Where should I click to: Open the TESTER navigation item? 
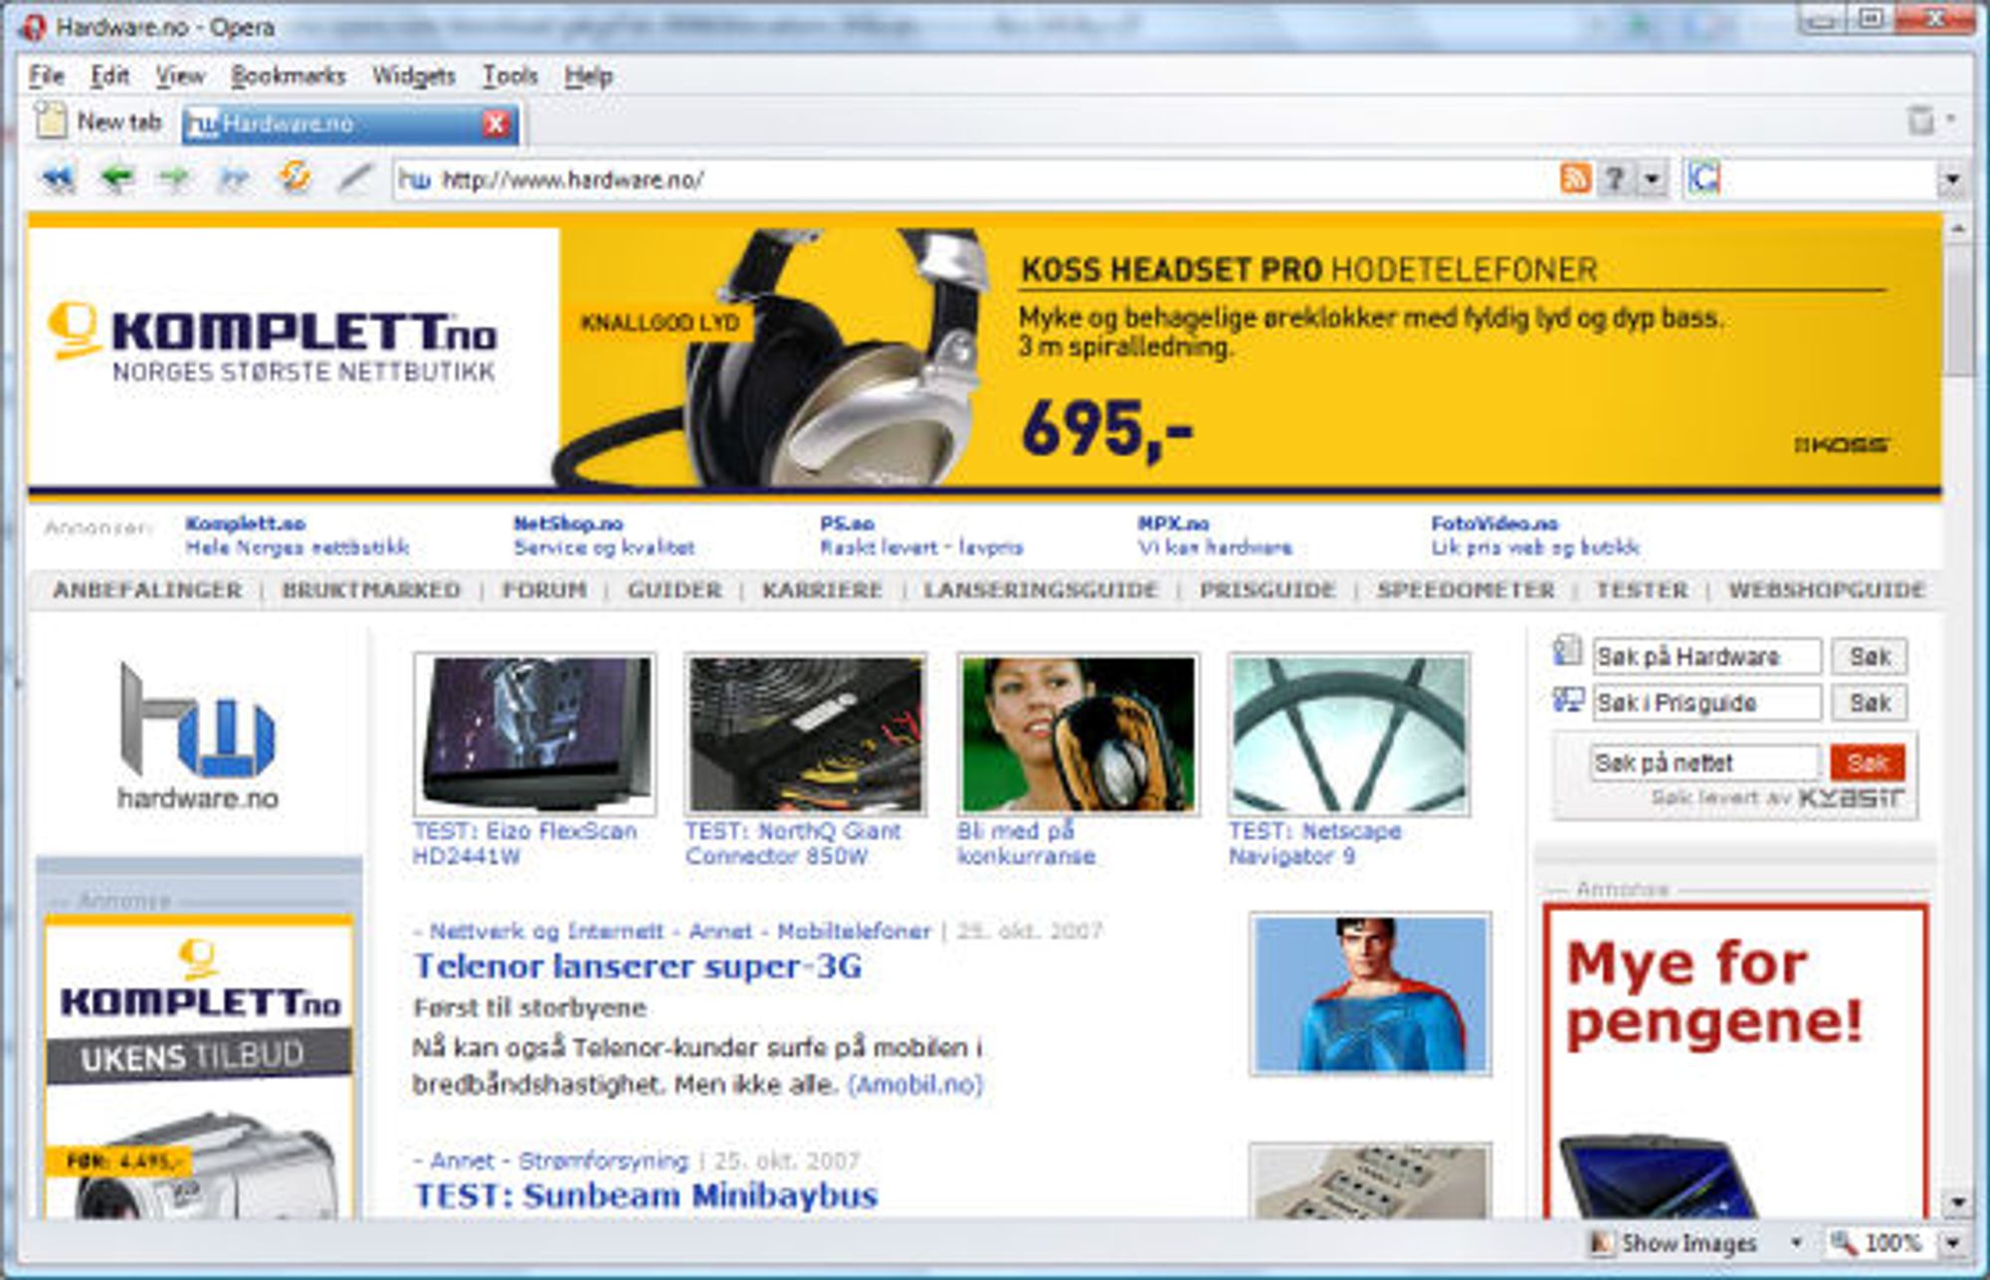point(1642,590)
